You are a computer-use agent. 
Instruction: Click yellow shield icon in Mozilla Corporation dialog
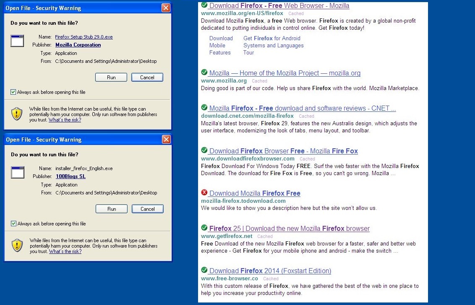click(17, 114)
